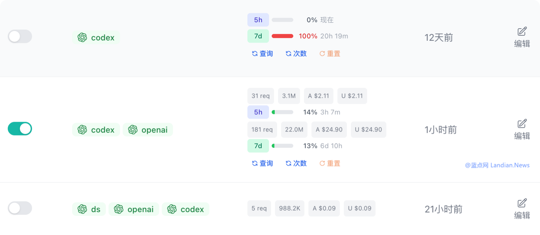Click the openai tag in the 1小时前 row

click(148, 130)
